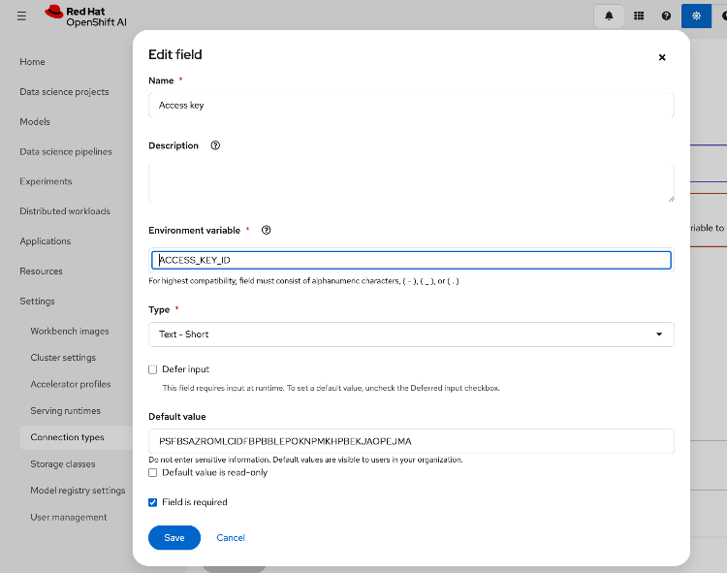
Task: Click the Description text area
Action: [411, 181]
